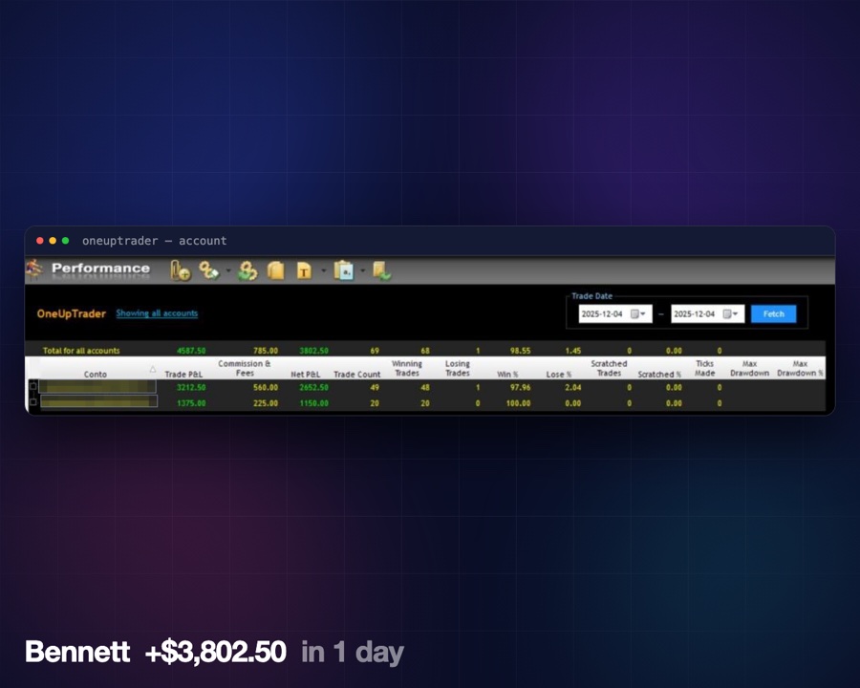Click the yellow copy pages toolbar icon
Screen dimensions: 860x688
click(276, 271)
